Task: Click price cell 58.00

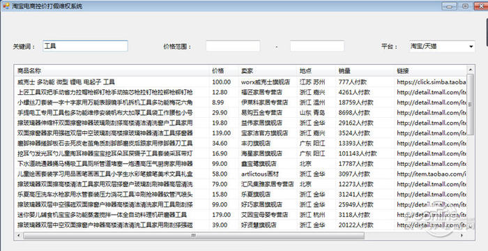Action: pos(220,174)
